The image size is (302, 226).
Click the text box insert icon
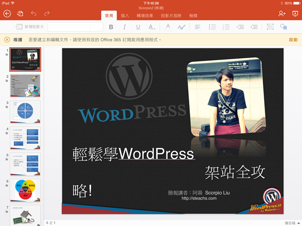270,27
